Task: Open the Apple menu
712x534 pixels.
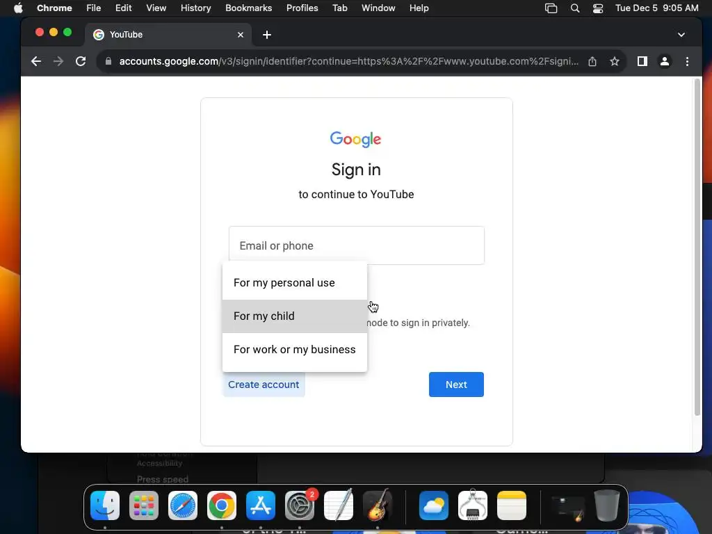Action: (x=18, y=8)
